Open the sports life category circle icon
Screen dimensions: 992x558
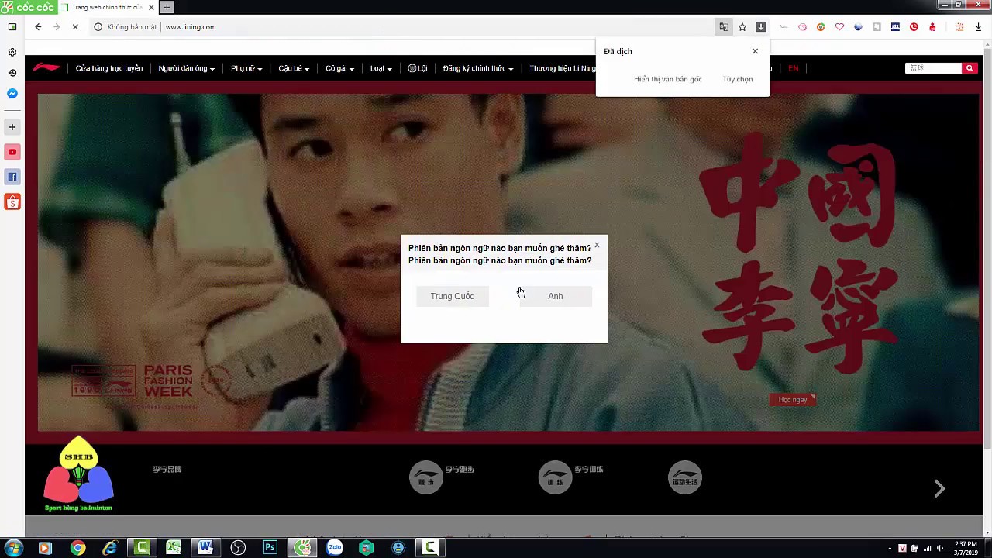coord(685,477)
